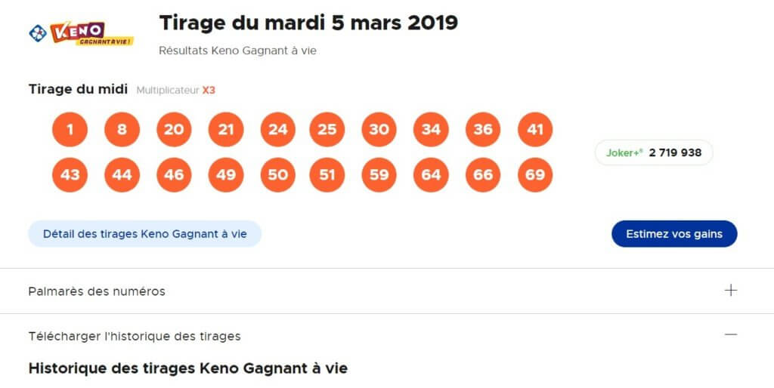
Task: Select drawn number ball 50
Action: (x=278, y=175)
